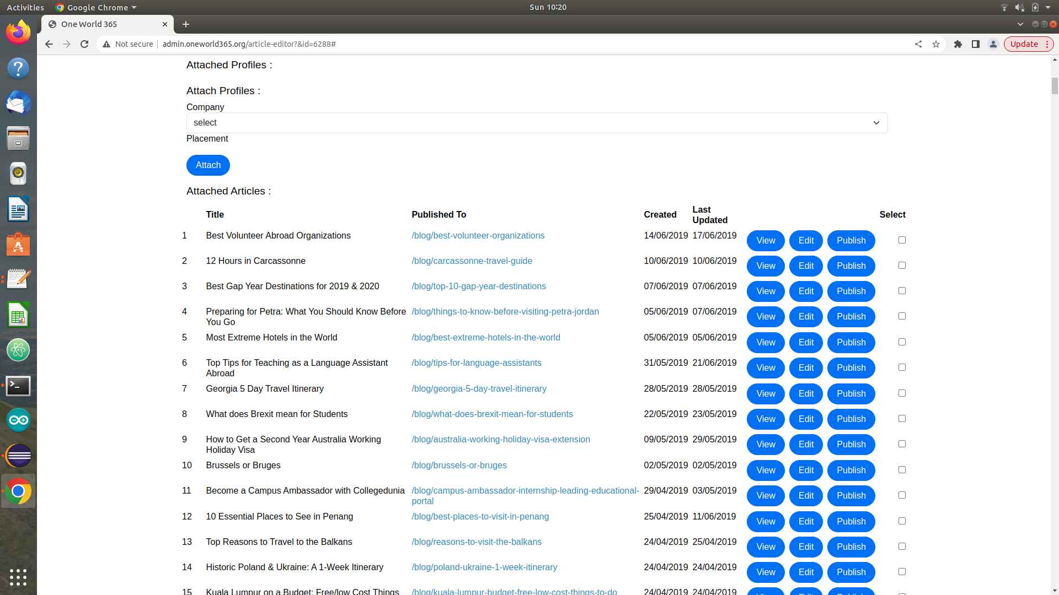The height and width of the screenshot is (595, 1059).
Task: Launch the Terminal from the dock
Action: coord(18,386)
